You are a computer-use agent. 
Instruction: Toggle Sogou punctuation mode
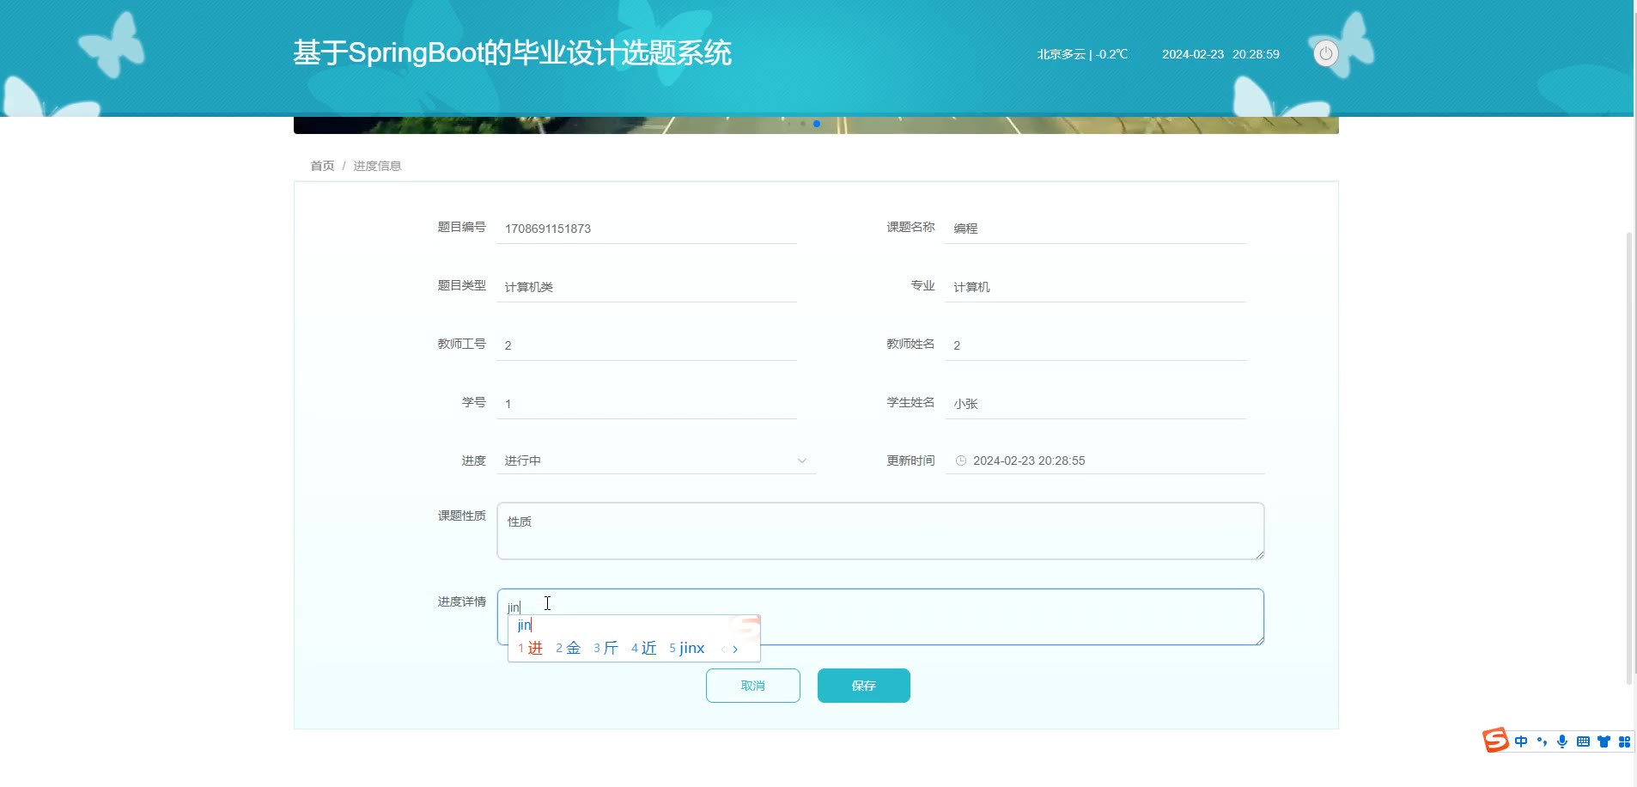[1542, 741]
